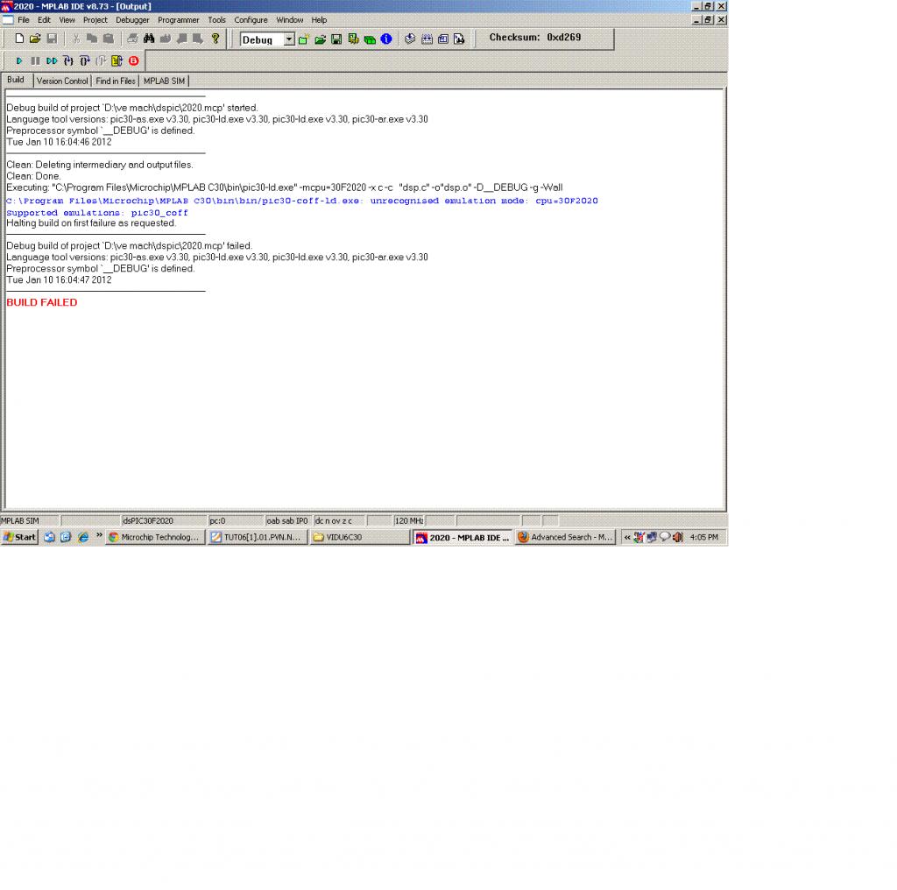Open the Tools menu

[x=217, y=20]
